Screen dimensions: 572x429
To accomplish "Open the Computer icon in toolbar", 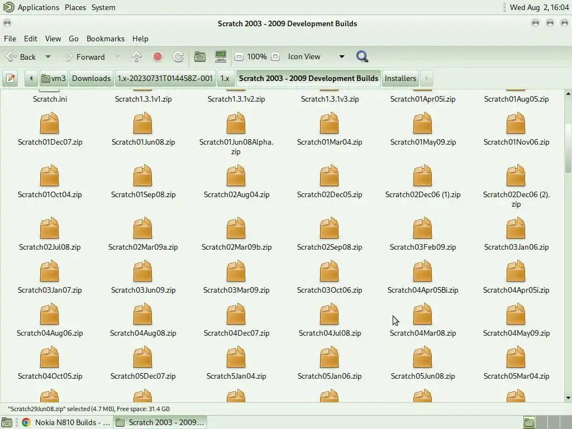I will coord(221,56).
